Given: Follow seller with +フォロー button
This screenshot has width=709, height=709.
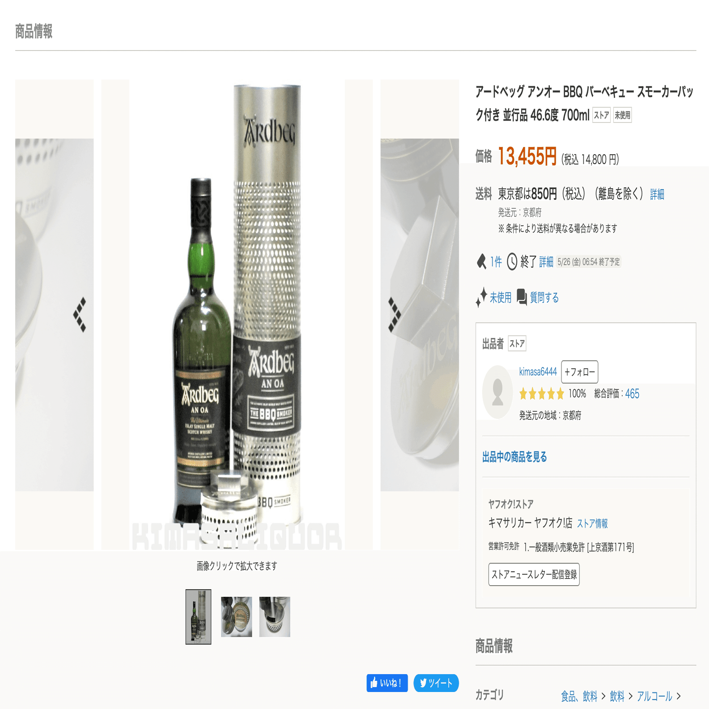Looking at the screenshot, I should 579,372.
